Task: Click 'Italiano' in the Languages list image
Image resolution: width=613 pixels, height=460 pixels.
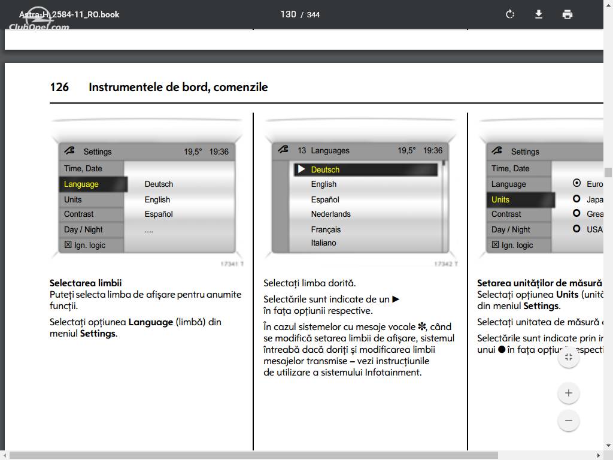Action: (x=323, y=243)
